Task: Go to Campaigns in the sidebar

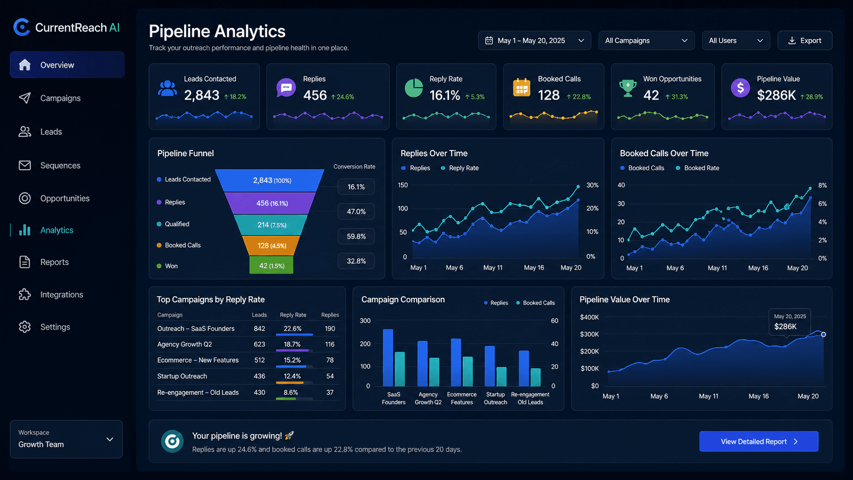Action: [x=67, y=98]
